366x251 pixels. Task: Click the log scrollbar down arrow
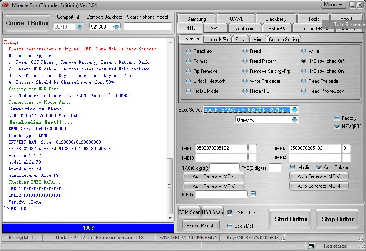[x=170, y=218]
